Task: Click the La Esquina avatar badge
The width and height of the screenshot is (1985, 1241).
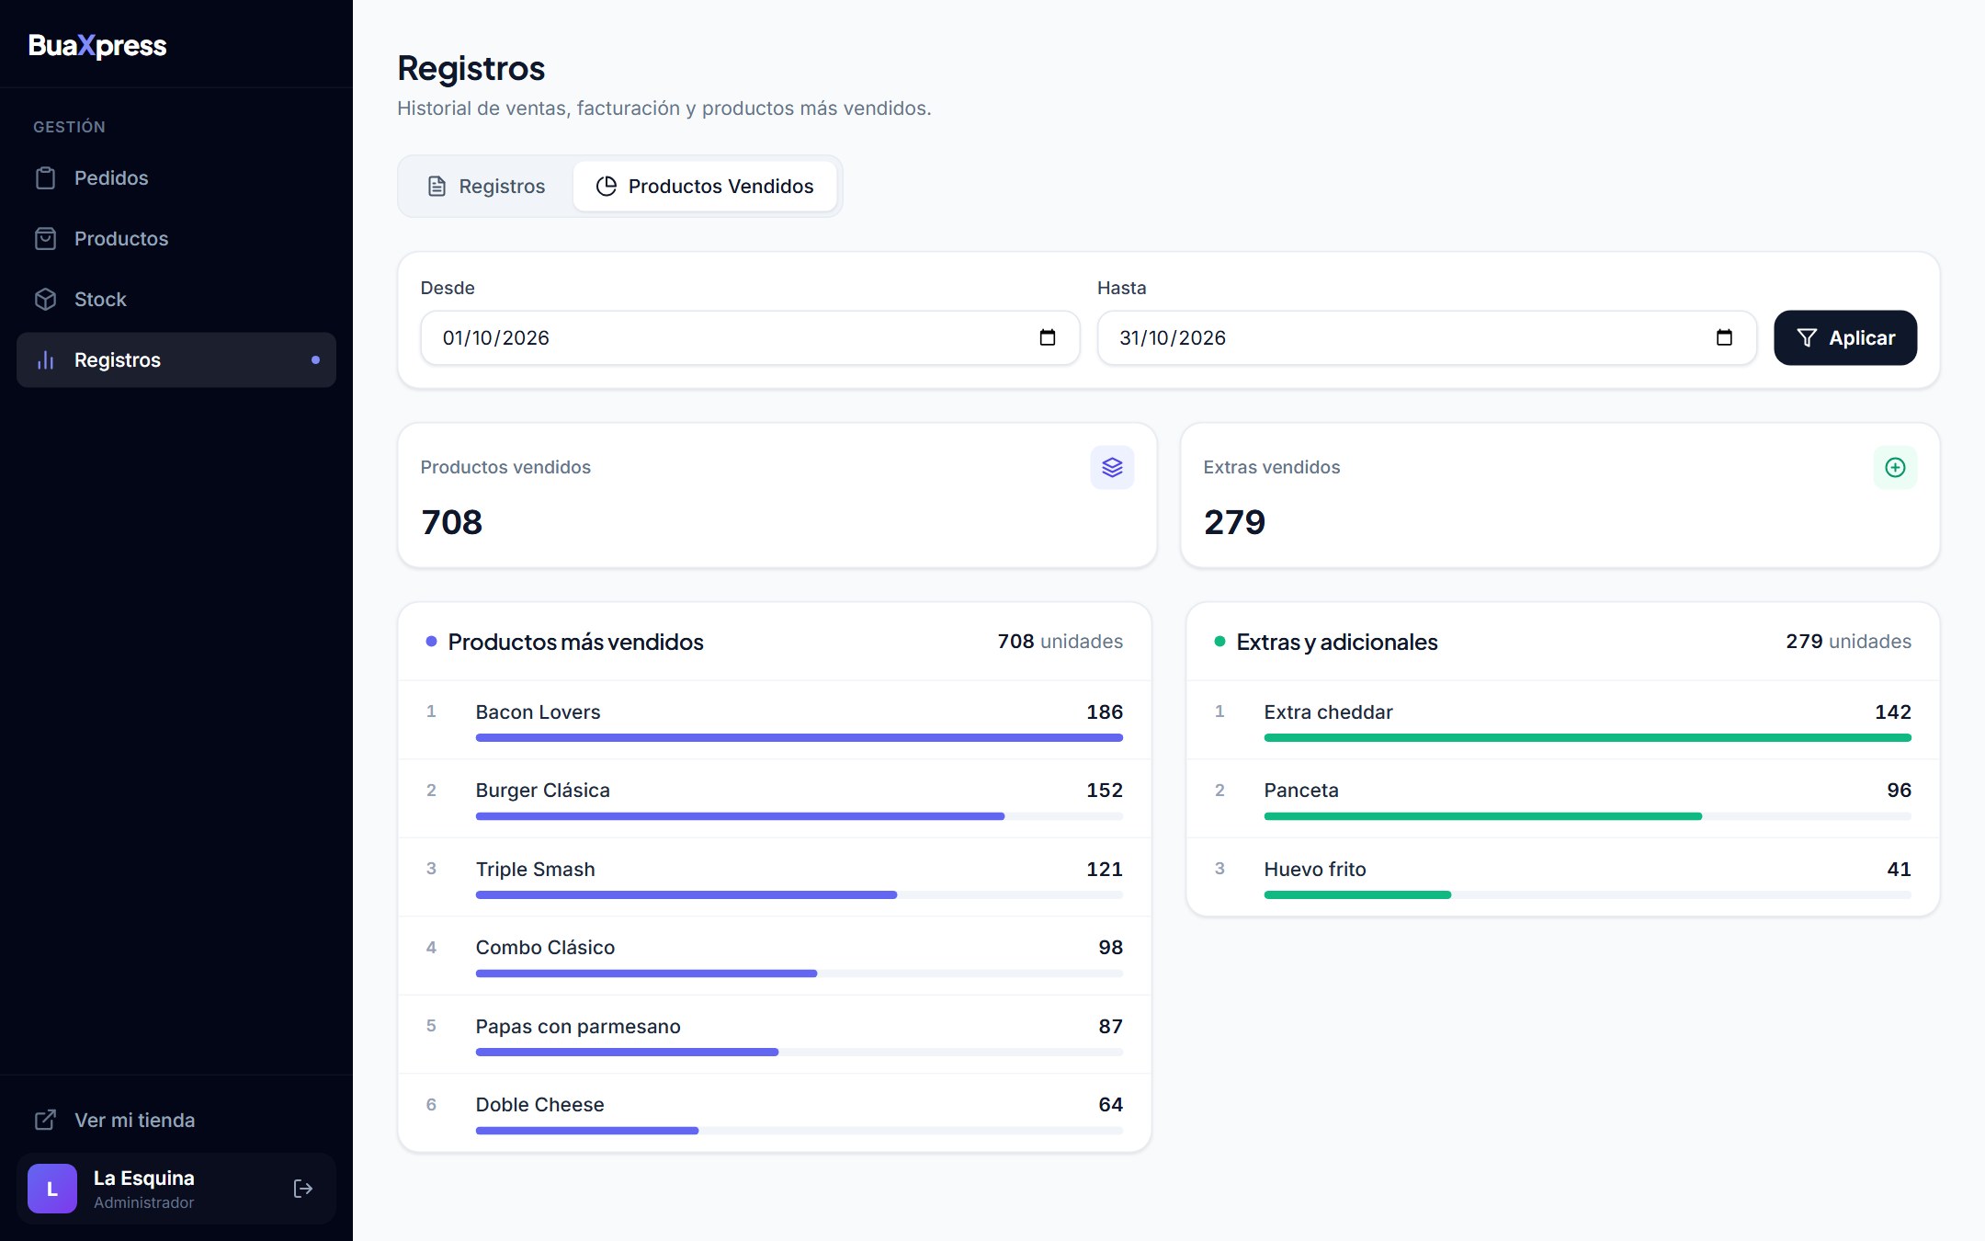Action: [52, 1189]
